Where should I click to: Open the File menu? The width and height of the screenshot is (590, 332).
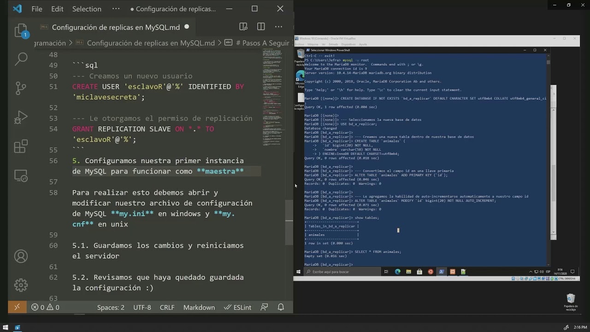click(x=37, y=9)
